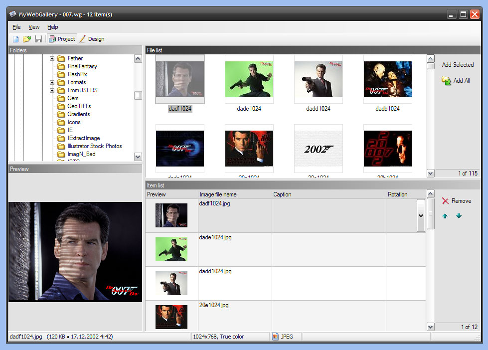Select the dadf1024.jpg row in Item list
The height and width of the screenshot is (350, 488).
(x=286, y=215)
